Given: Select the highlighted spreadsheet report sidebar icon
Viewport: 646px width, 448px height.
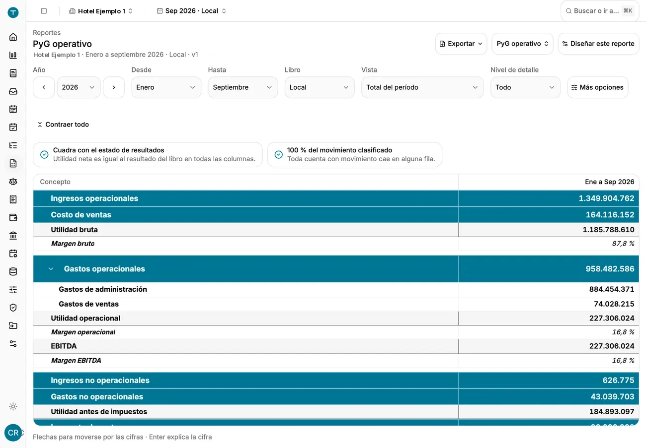Looking at the screenshot, I should pyautogui.click(x=13, y=163).
